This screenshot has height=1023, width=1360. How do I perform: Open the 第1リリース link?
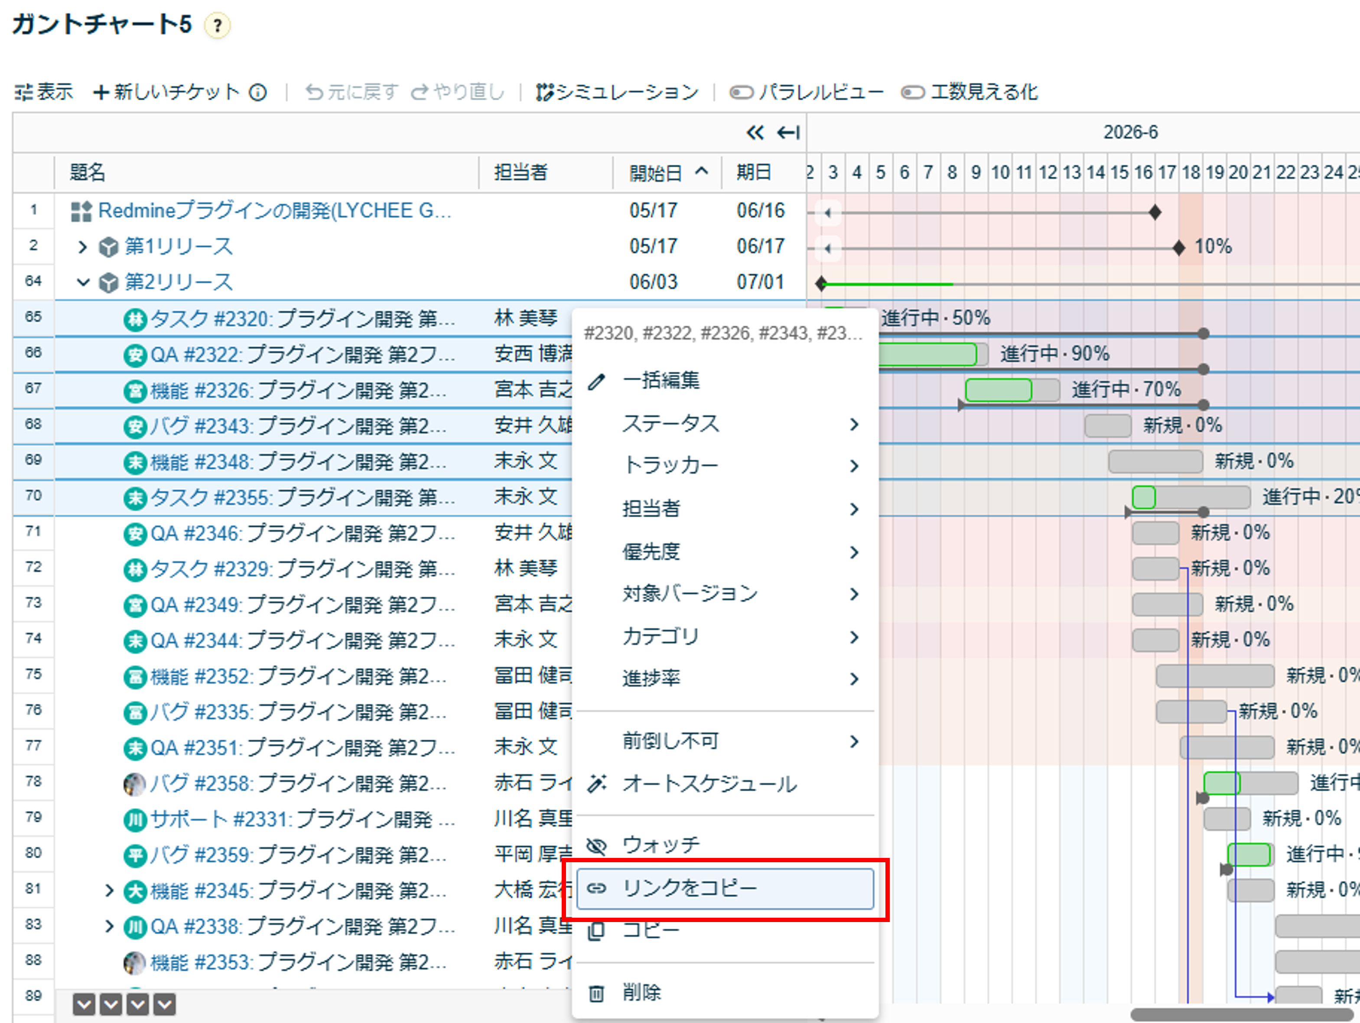pos(179,247)
